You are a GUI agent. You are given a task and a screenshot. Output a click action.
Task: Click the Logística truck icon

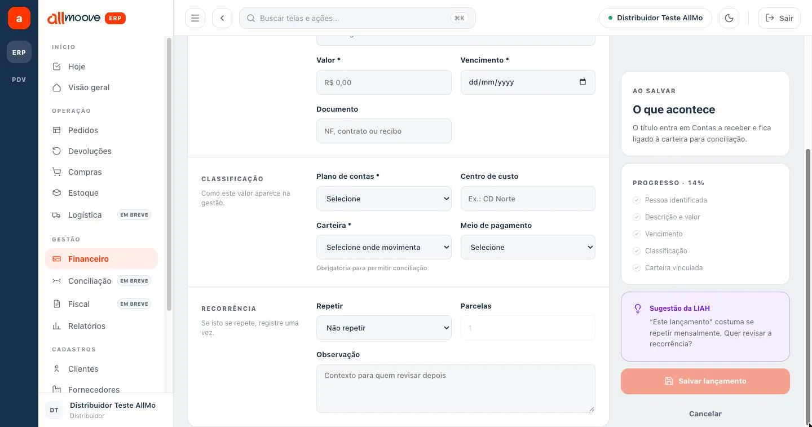tap(56, 215)
